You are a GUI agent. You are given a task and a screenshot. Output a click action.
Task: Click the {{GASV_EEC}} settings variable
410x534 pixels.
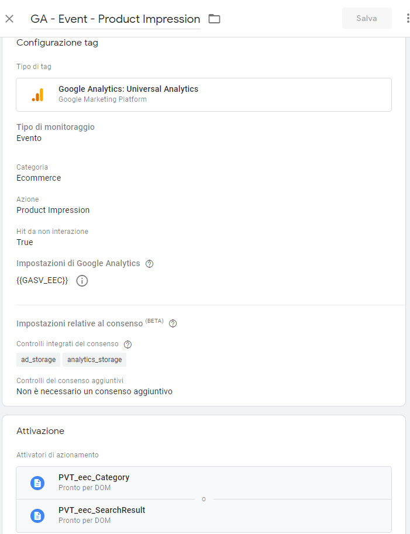(x=42, y=281)
